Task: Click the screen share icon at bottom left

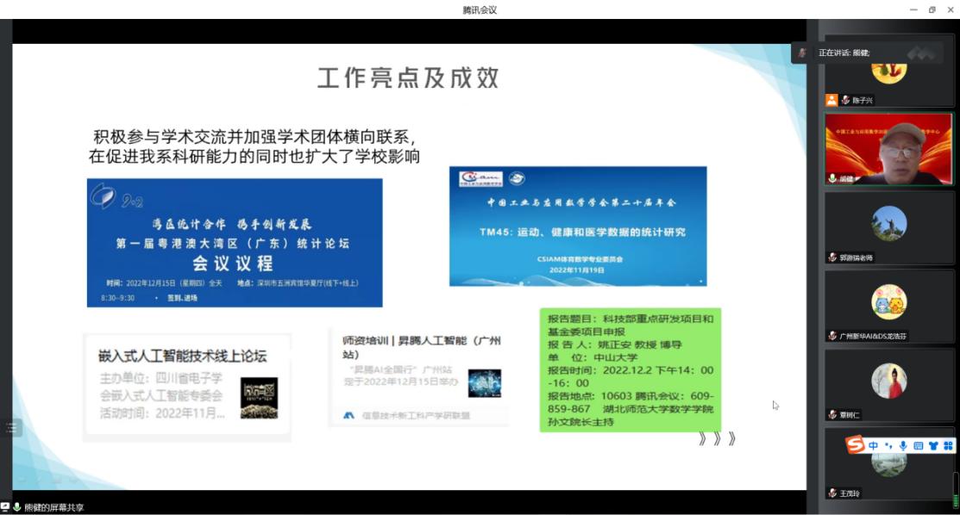Action: (x=5, y=507)
